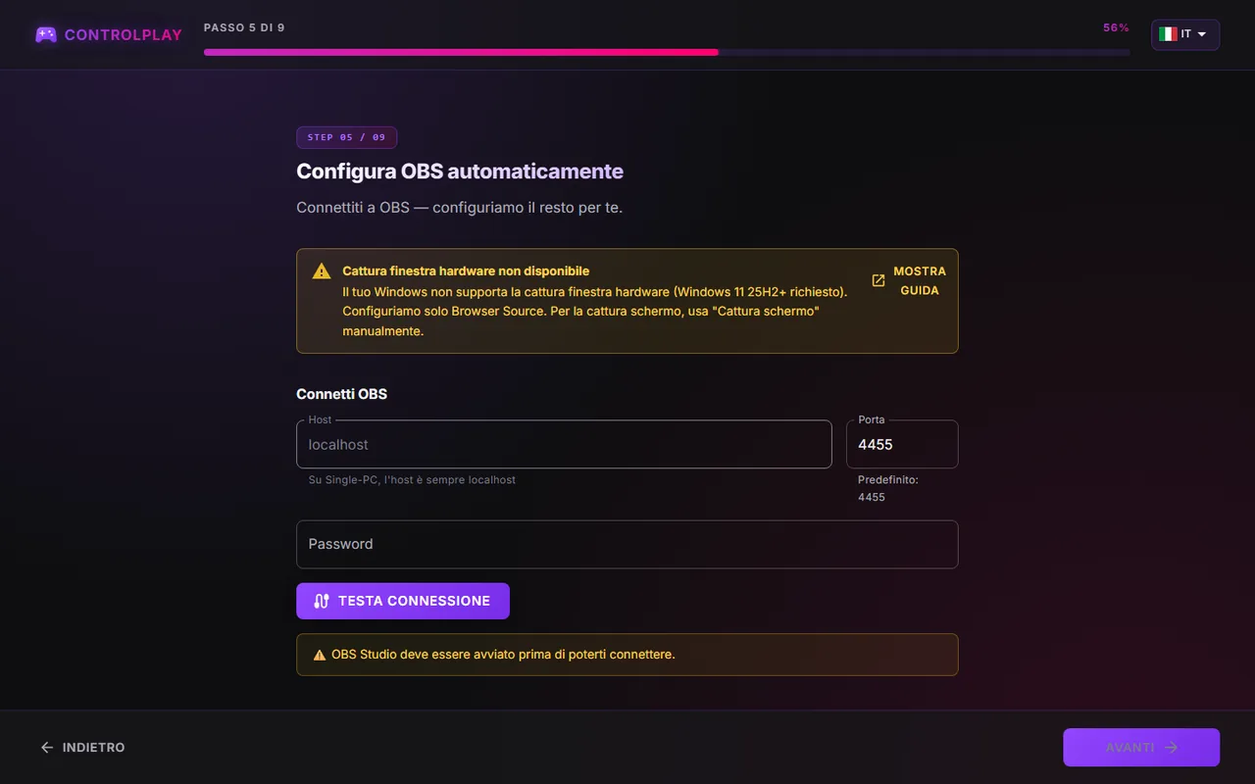Select the Porta field showing 4455

coord(902,445)
